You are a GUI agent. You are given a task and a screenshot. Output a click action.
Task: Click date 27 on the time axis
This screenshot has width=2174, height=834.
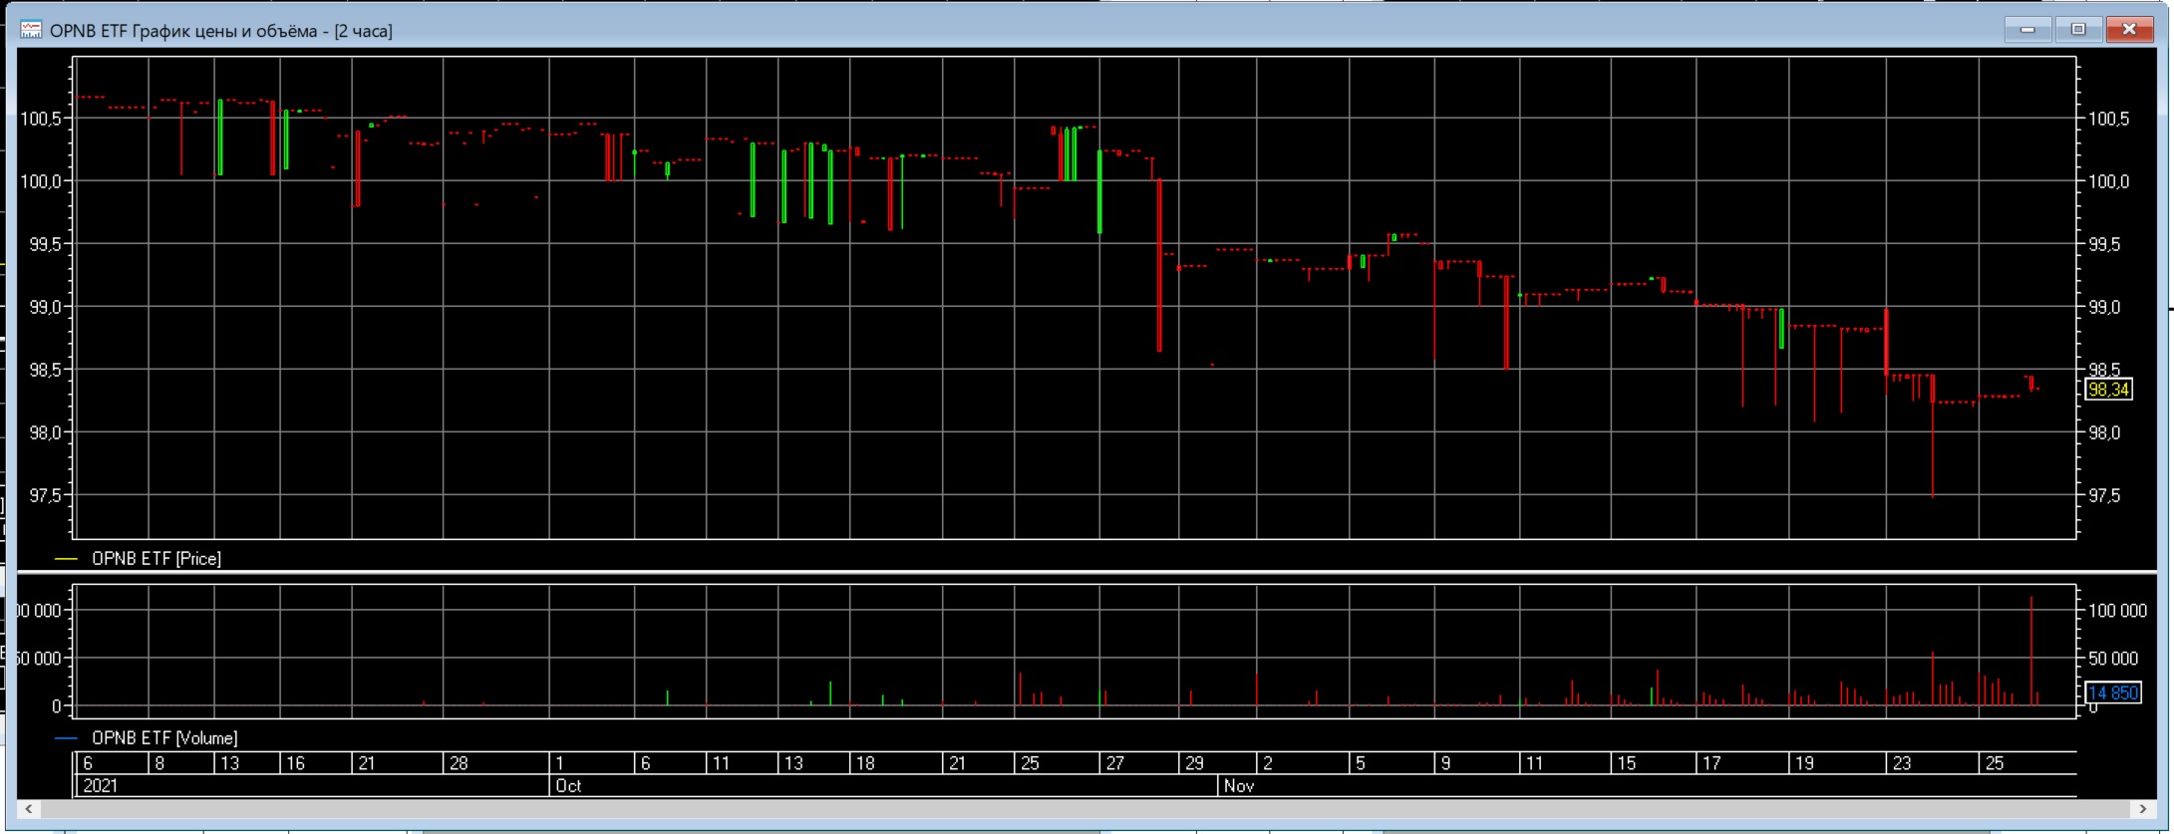pyautogui.click(x=1114, y=763)
